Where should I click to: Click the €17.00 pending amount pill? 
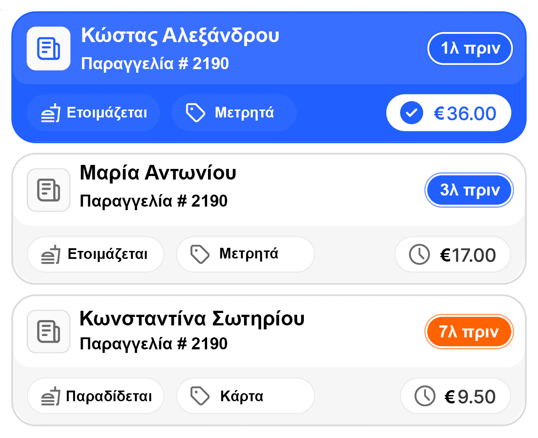(452, 254)
